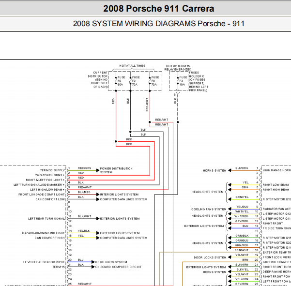This screenshot has height=286, width=291.
Task: Select the "COOLING FANS SYSTEM" reference
Action: (209, 209)
